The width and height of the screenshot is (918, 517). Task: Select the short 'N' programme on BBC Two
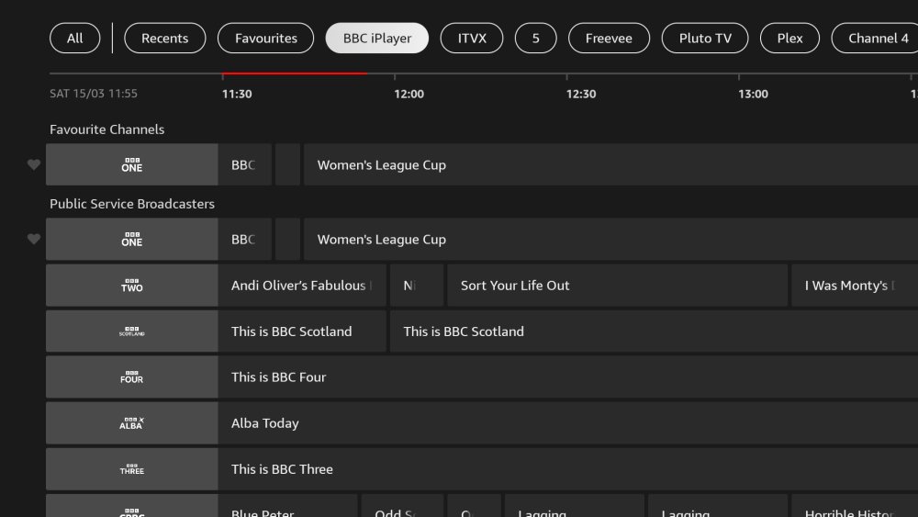(417, 286)
